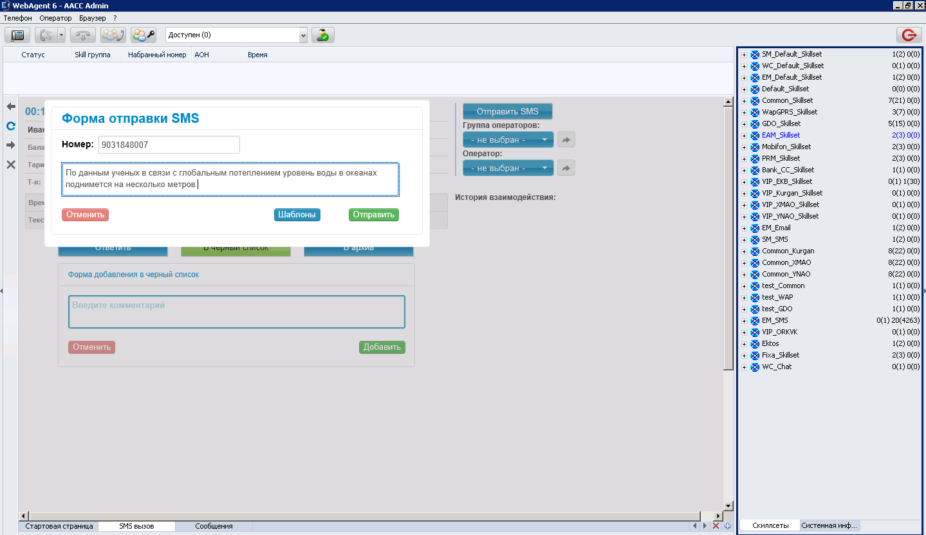
Task: Open the arrow beside the call transfer icon
Action: (62, 35)
